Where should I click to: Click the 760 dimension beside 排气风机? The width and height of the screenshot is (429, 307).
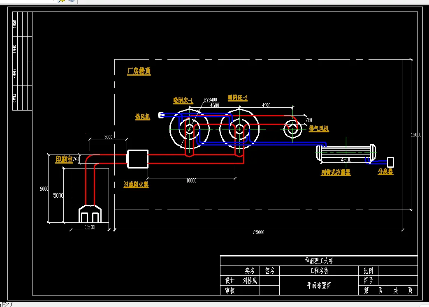point(308,120)
